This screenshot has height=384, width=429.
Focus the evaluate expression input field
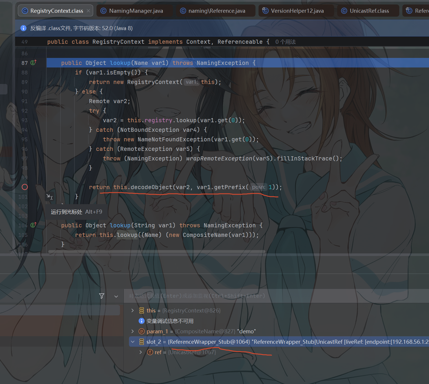[276, 296]
